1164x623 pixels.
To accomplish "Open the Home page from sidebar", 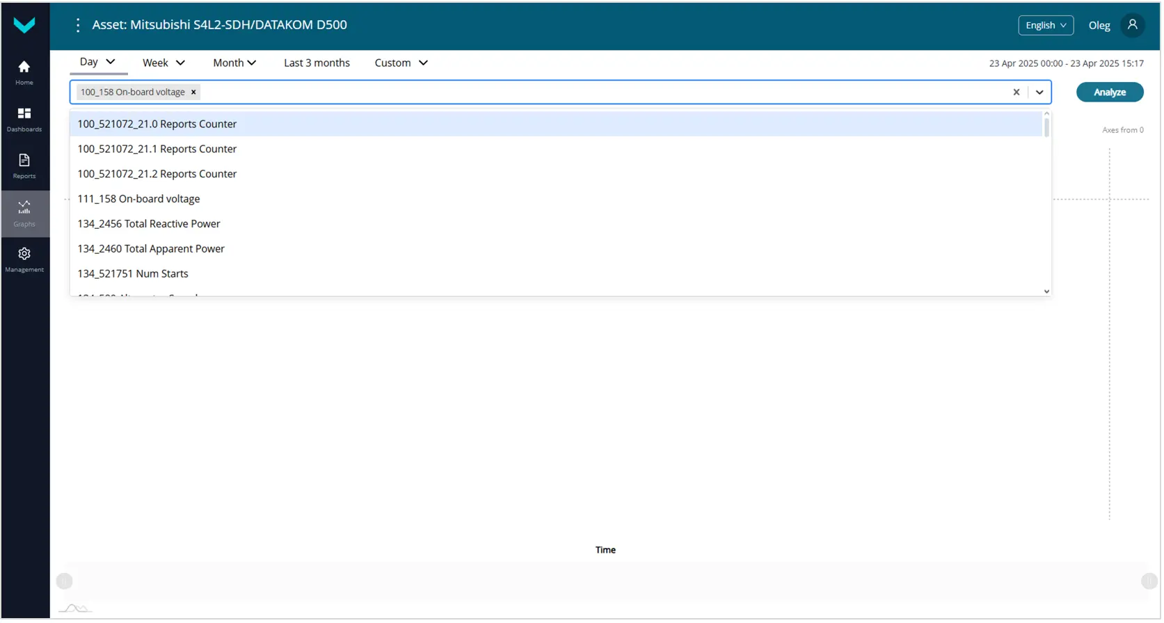I will tap(24, 72).
